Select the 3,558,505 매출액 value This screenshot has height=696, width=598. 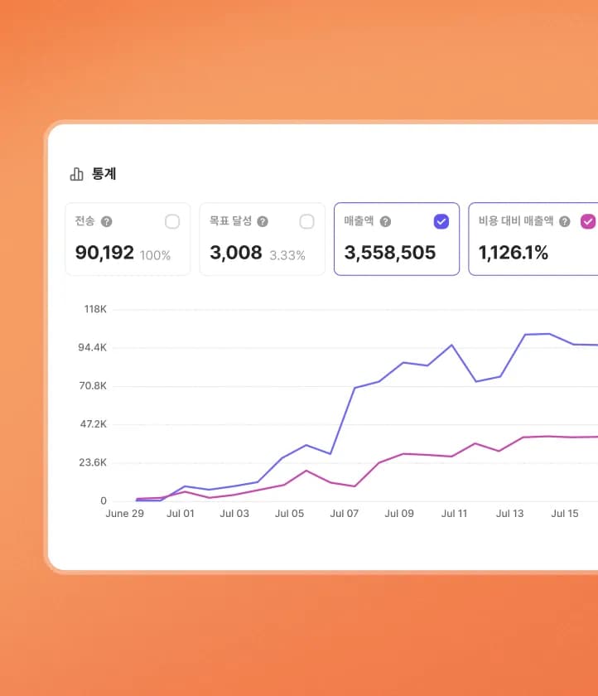point(389,253)
